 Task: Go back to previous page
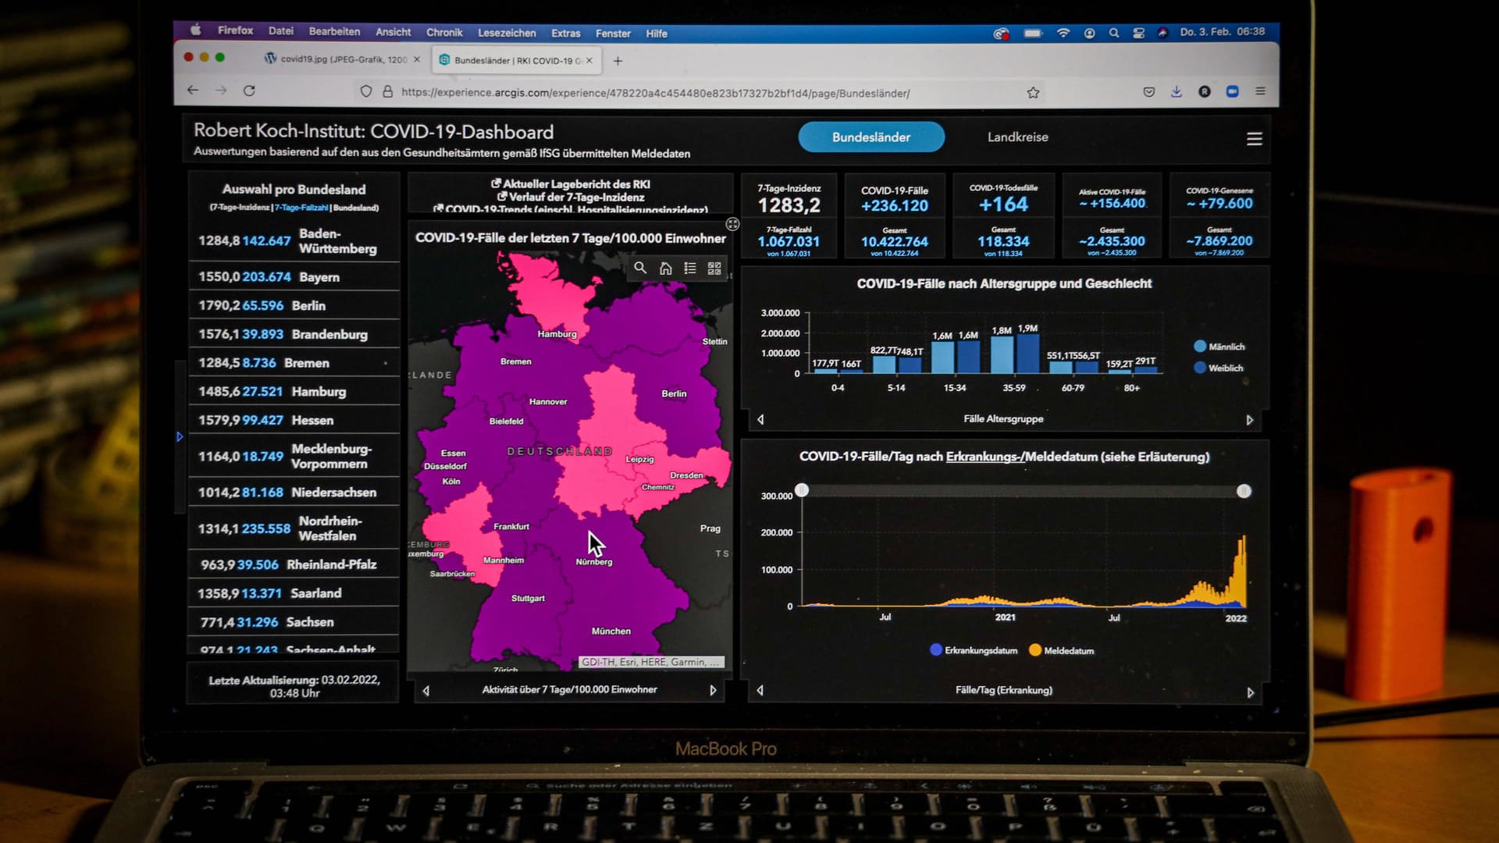pos(193,91)
